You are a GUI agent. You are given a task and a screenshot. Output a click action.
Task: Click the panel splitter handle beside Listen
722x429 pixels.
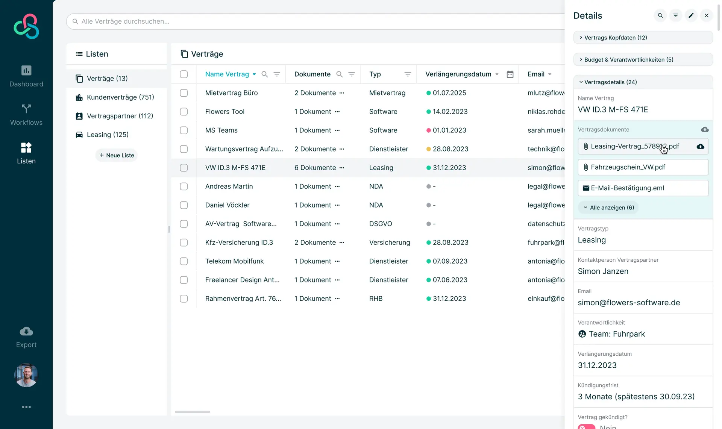point(169,229)
